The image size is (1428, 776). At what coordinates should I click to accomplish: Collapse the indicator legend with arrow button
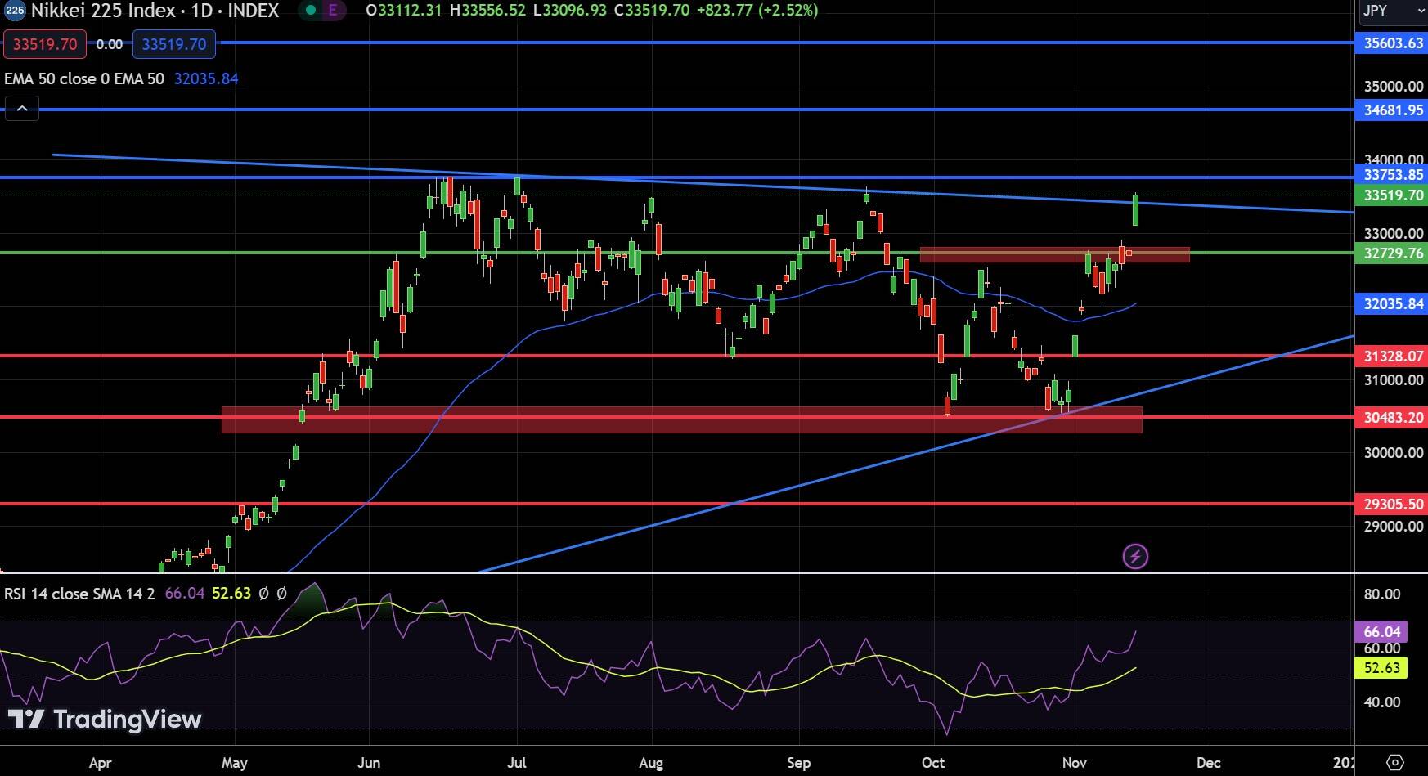tap(22, 108)
